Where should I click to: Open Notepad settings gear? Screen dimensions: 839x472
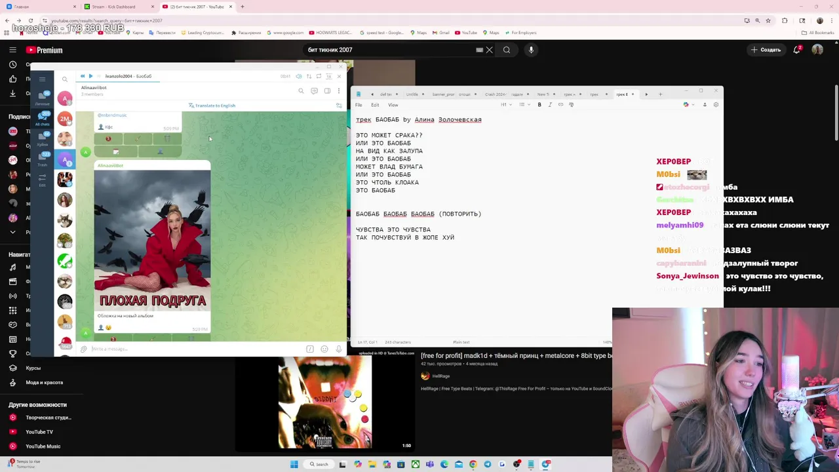pyautogui.click(x=716, y=105)
